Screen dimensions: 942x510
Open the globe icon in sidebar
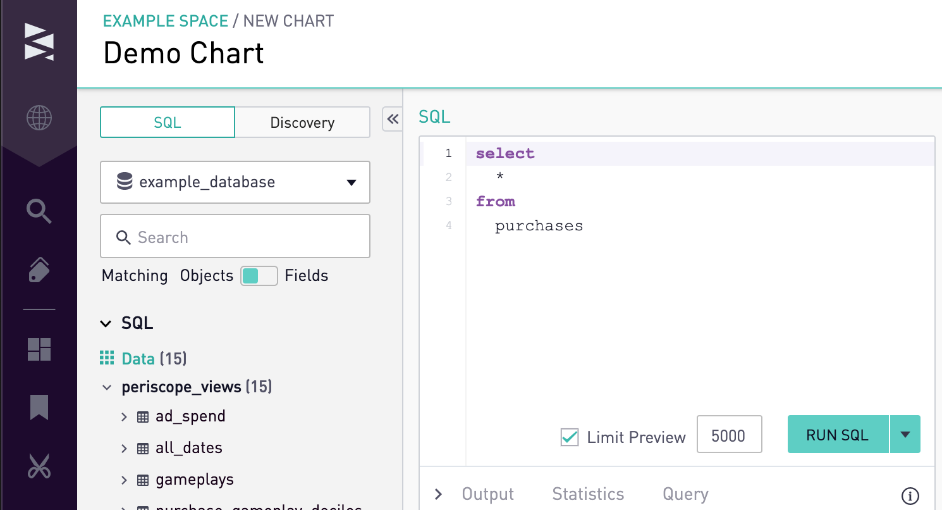39,118
